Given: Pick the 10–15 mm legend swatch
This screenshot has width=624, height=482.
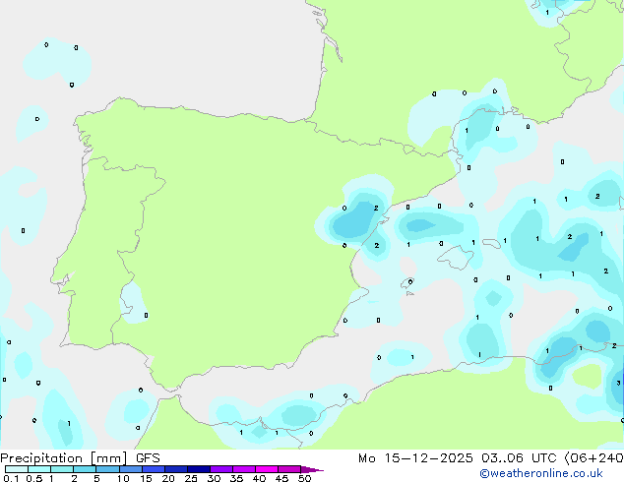Looking at the screenshot, I should pos(131,469).
